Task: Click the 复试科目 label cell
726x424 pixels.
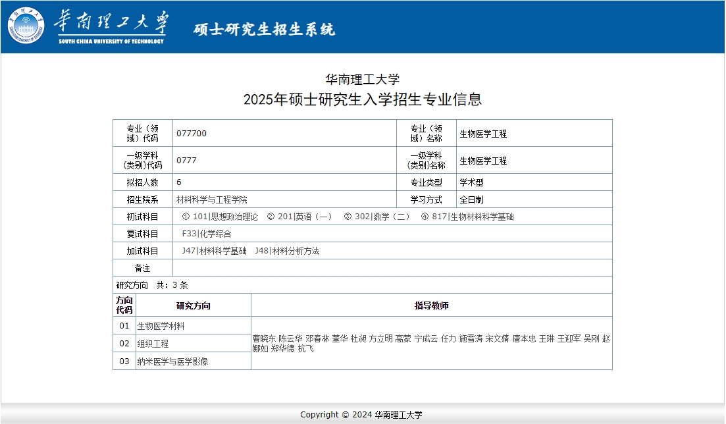Action: point(143,234)
